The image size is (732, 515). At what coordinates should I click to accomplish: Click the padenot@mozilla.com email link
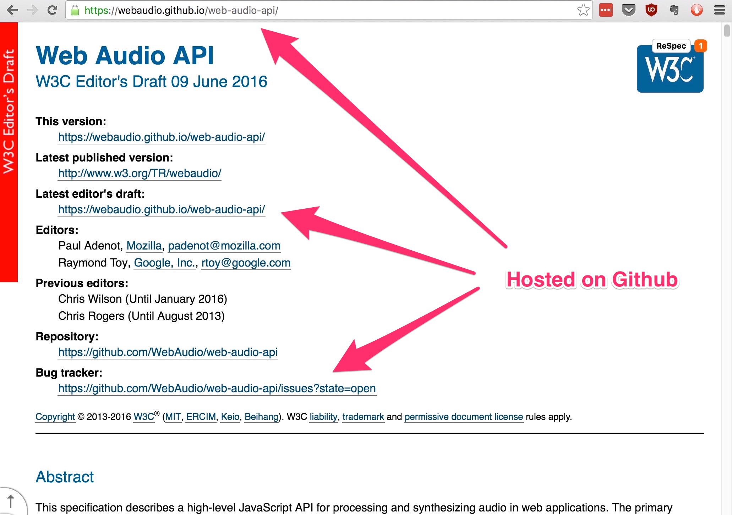coord(224,246)
